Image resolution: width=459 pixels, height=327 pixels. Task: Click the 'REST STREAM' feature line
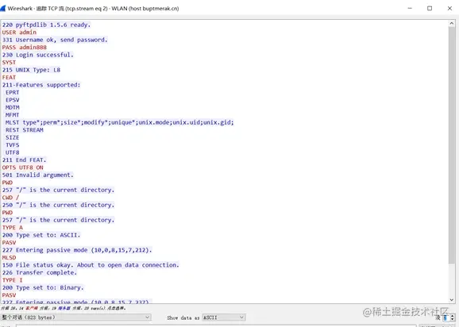25,130
